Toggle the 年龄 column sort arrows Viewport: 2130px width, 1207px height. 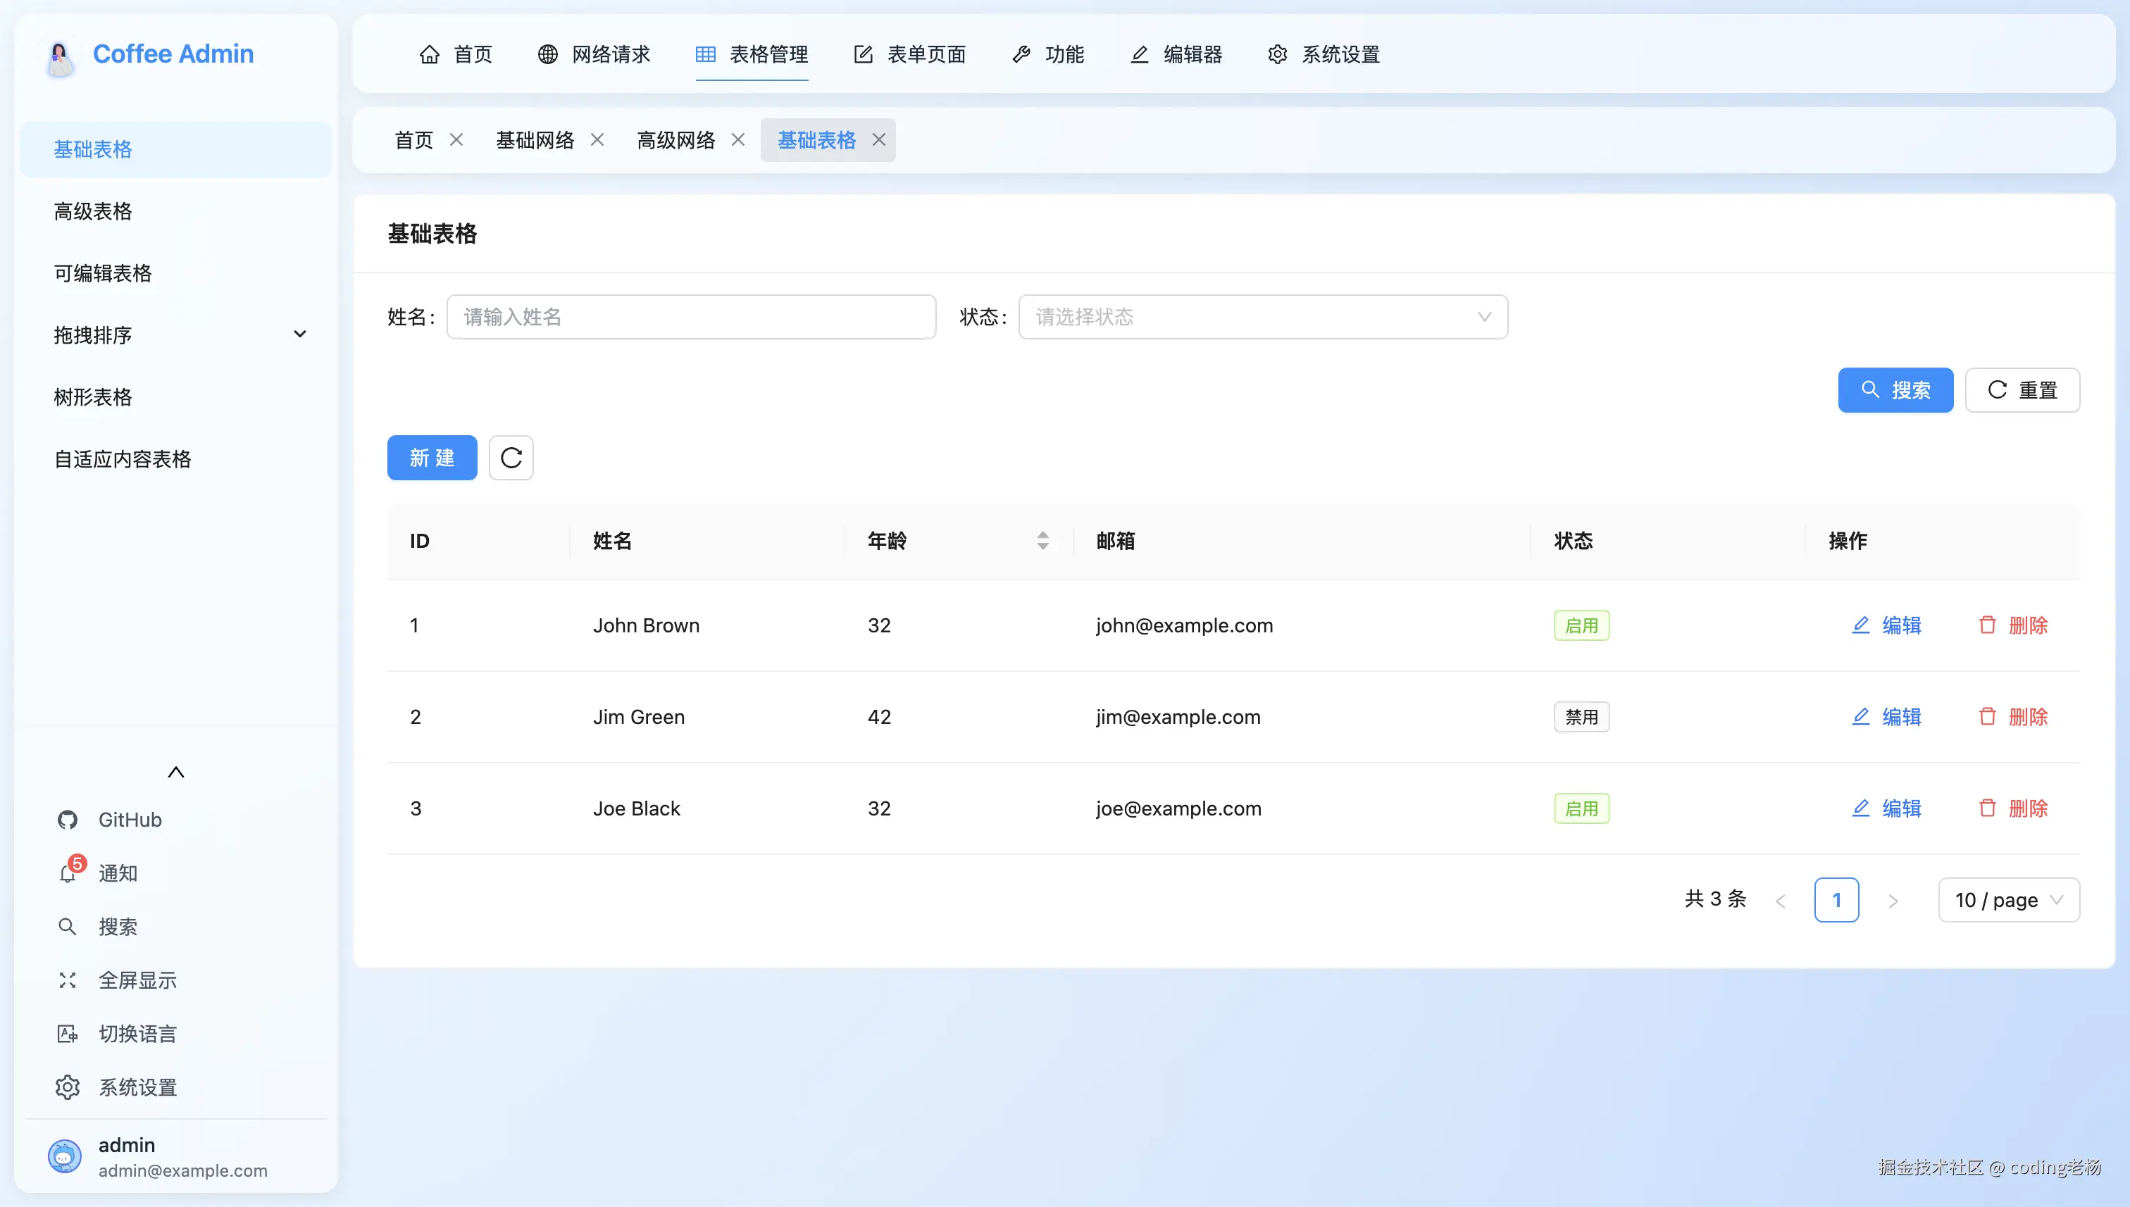click(x=1042, y=541)
